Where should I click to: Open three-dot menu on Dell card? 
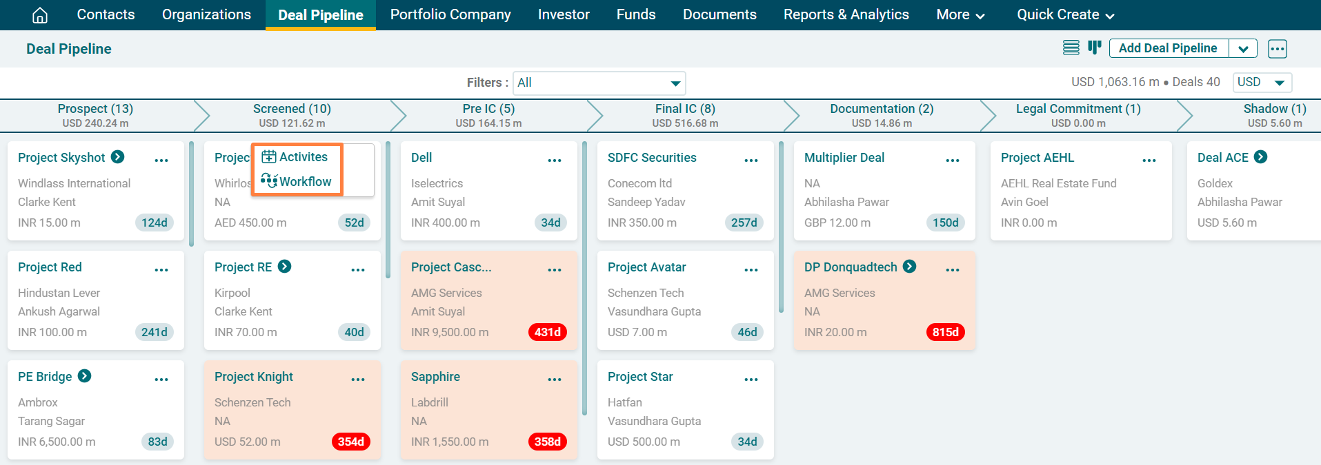point(554,161)
